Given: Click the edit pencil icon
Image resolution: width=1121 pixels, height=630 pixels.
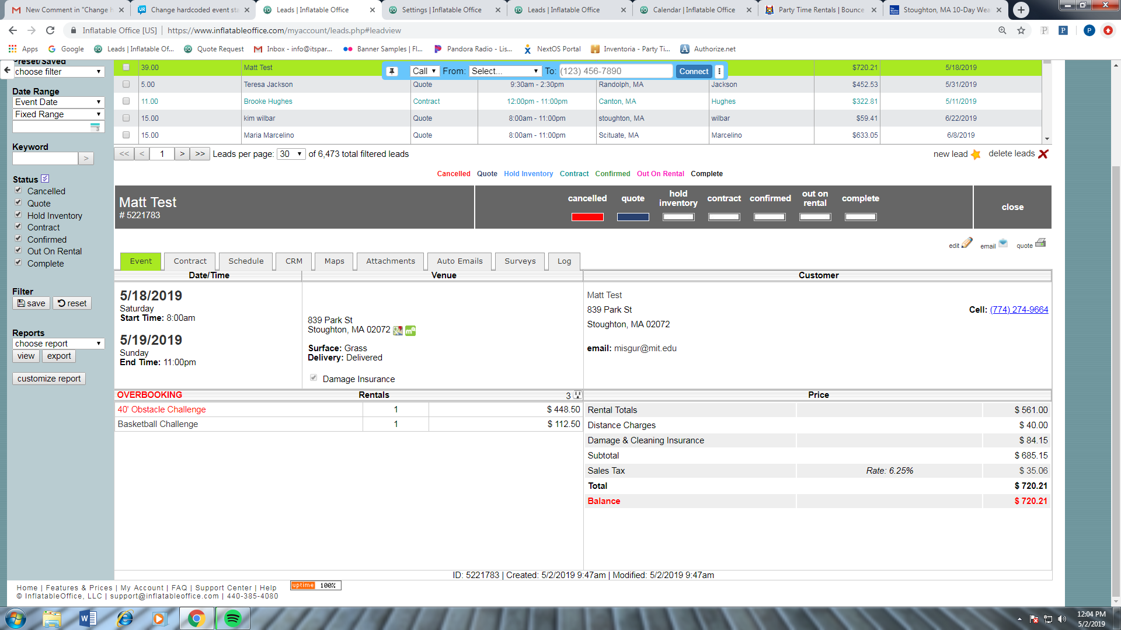Looking at the screenshot, I should pyautogui.click(x=967, y=243).
